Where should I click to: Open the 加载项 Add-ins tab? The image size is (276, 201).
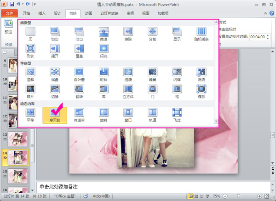pos(163,13)
